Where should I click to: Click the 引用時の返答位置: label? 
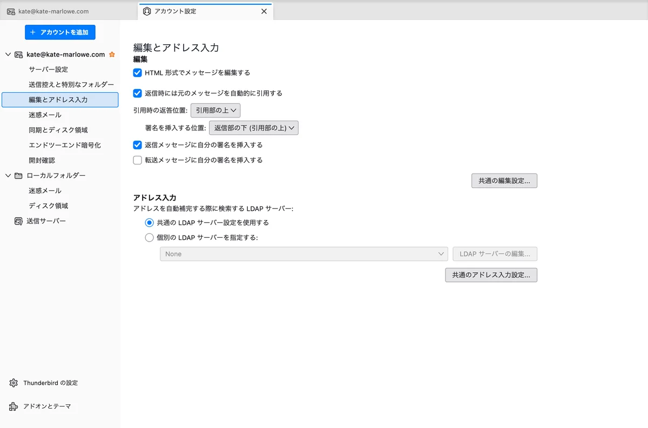(160, 111)
